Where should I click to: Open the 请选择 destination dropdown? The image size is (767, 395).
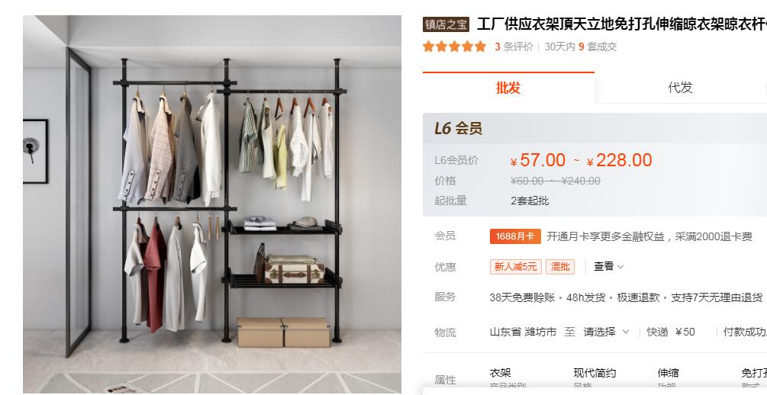pos(605,332)
